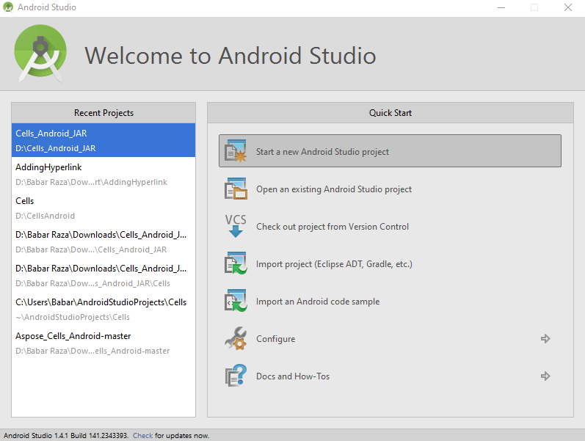Click the Import Android code sample icon
Viewport: 585px width, 441px height.
click(235, 302)
